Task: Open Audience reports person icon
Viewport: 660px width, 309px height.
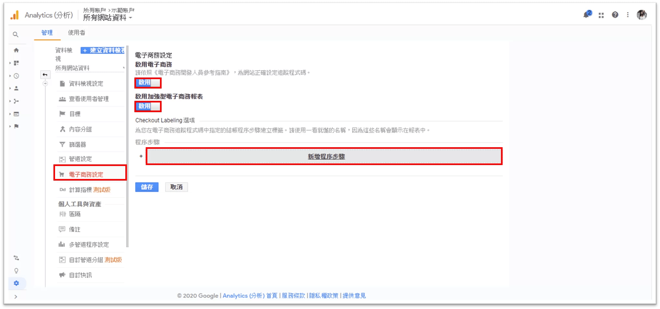Action: (16, 88)
